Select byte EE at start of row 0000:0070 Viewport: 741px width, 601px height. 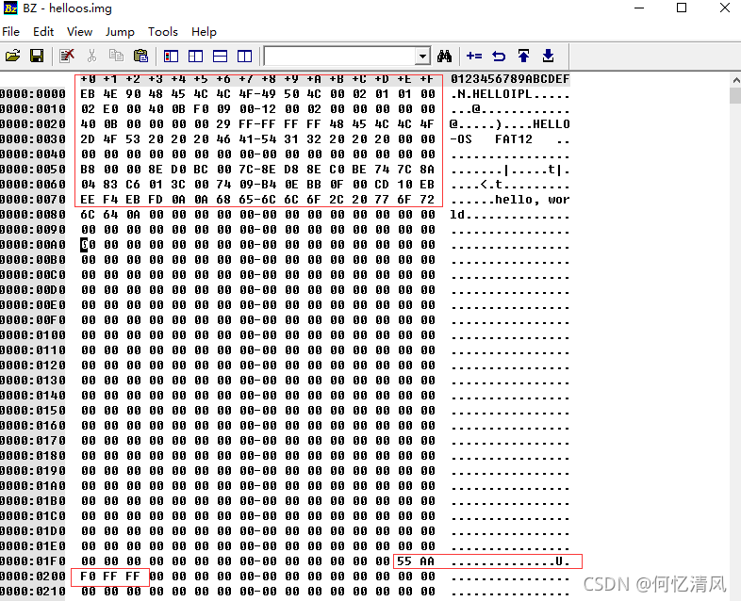click(88, 200)
